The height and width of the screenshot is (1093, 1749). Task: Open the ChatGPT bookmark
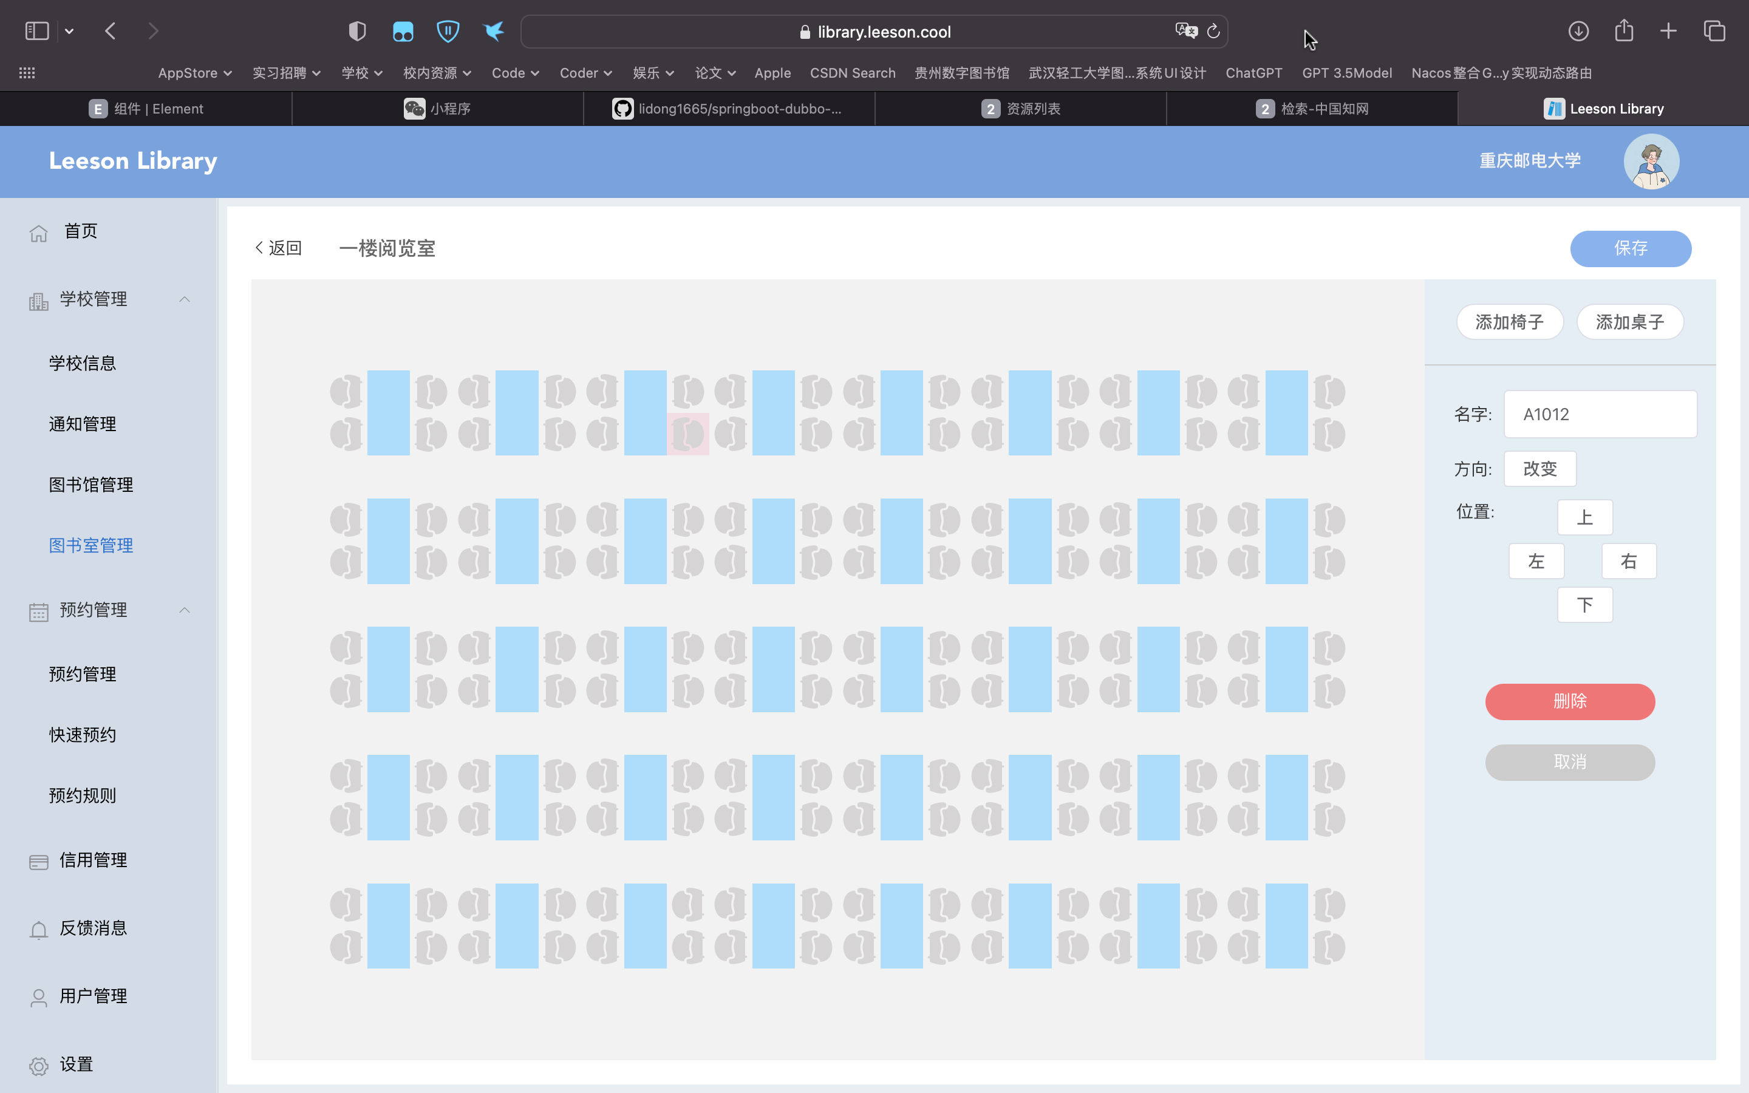point(1254,73)
